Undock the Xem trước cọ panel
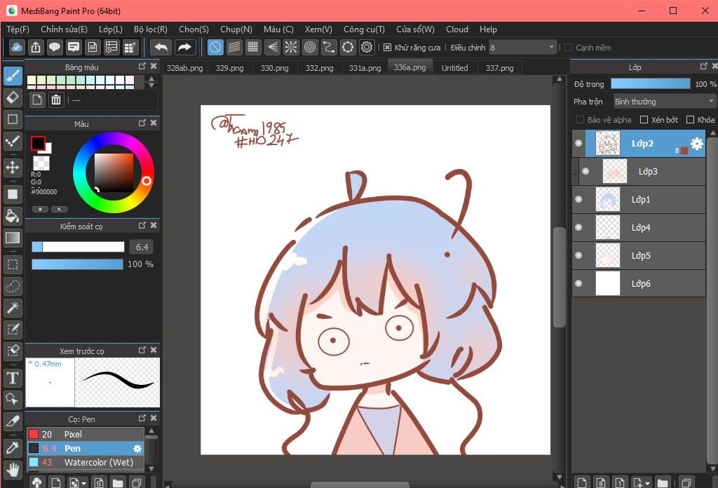The height and width of the screenshot is (488, 718). [x=142, y=350]
